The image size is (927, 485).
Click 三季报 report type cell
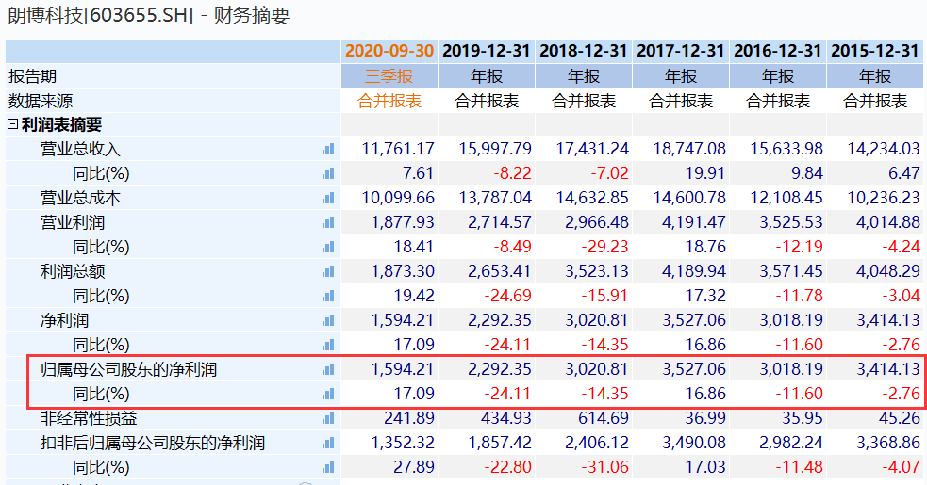coord(389,76)
